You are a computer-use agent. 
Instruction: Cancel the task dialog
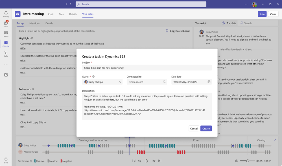[x=194, y=128]
